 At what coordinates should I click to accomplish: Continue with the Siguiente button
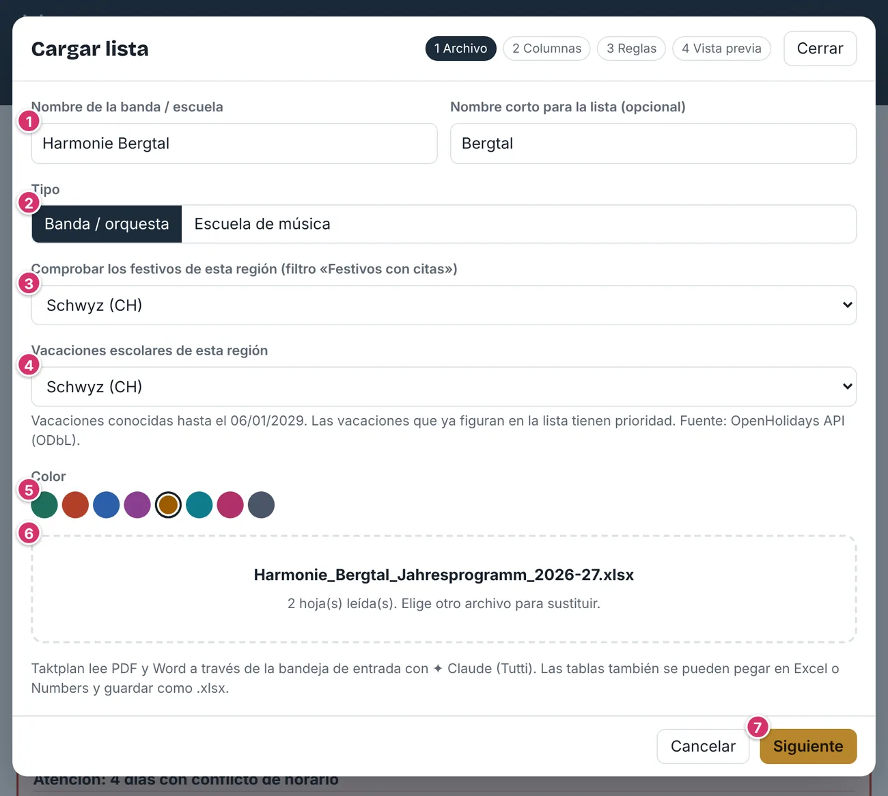pos(808,746)
